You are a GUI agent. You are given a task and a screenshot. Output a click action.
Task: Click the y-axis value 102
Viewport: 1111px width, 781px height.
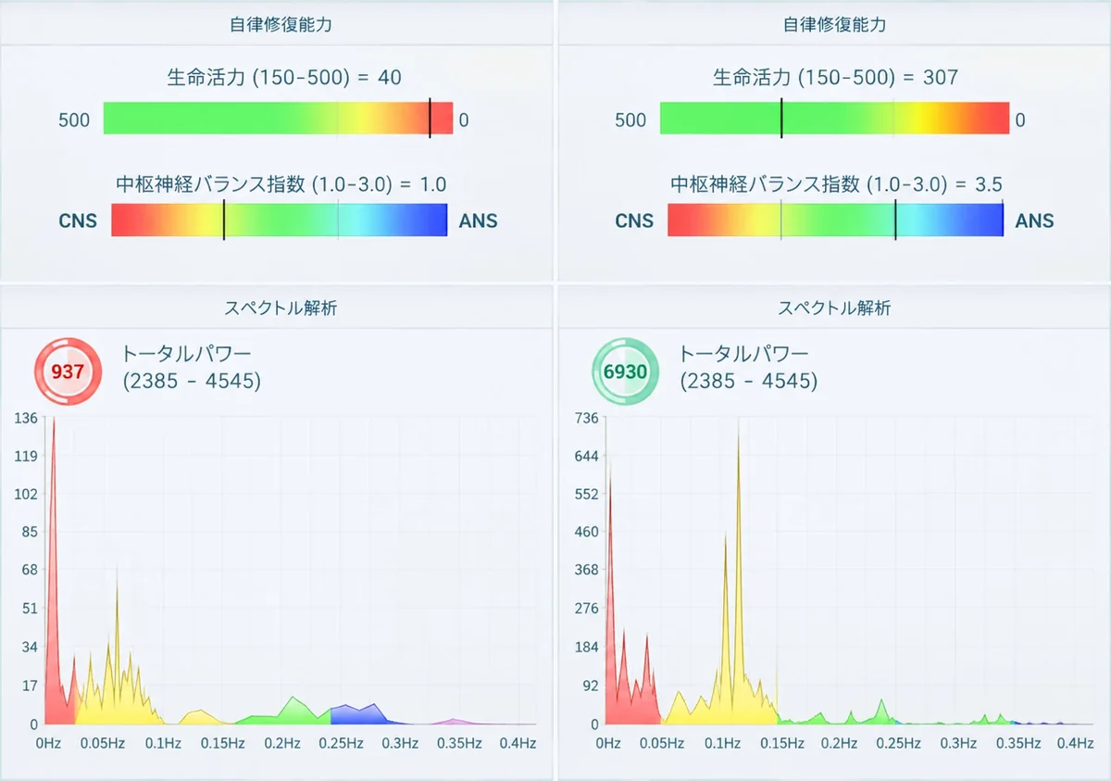pos(26,494)
